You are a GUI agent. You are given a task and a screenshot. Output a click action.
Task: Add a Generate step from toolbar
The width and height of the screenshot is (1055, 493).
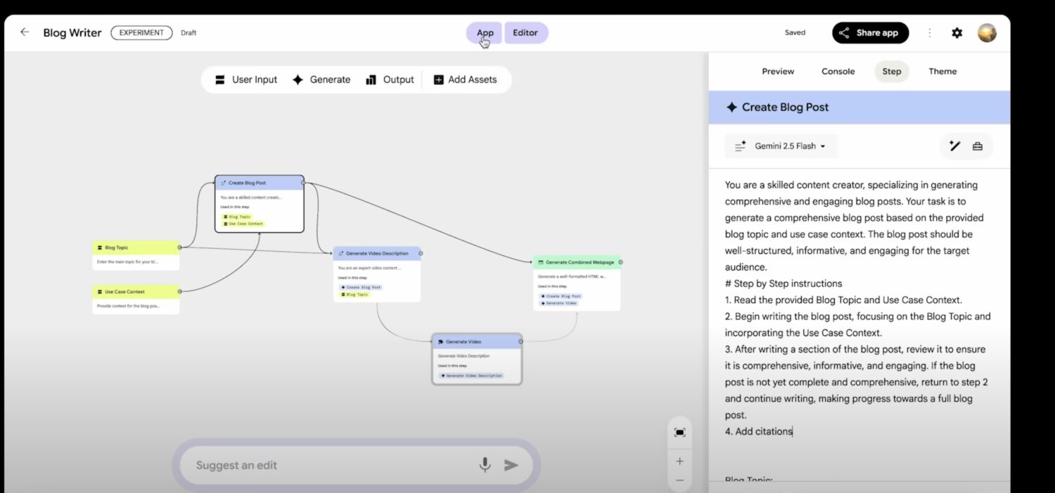point(321,79)
